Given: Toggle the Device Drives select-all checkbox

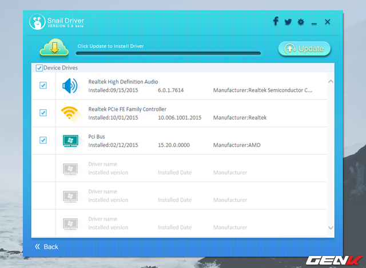Looking at the screenshot, I should (x=39, y=68).
